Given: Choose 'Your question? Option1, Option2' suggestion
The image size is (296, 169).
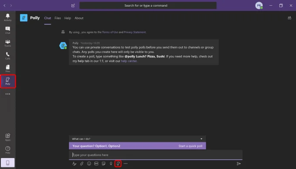Looking at the screenshot, I should point(137,146).
